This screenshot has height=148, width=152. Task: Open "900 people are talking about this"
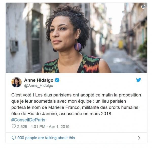click(46, 138)
